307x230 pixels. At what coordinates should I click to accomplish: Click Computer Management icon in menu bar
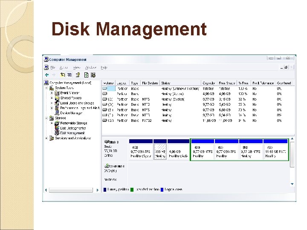46,67
